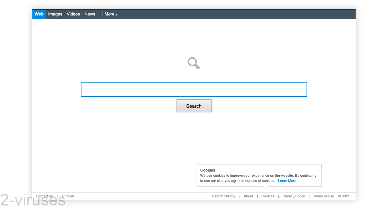Click inside the search input field

[x=194, y=89]
